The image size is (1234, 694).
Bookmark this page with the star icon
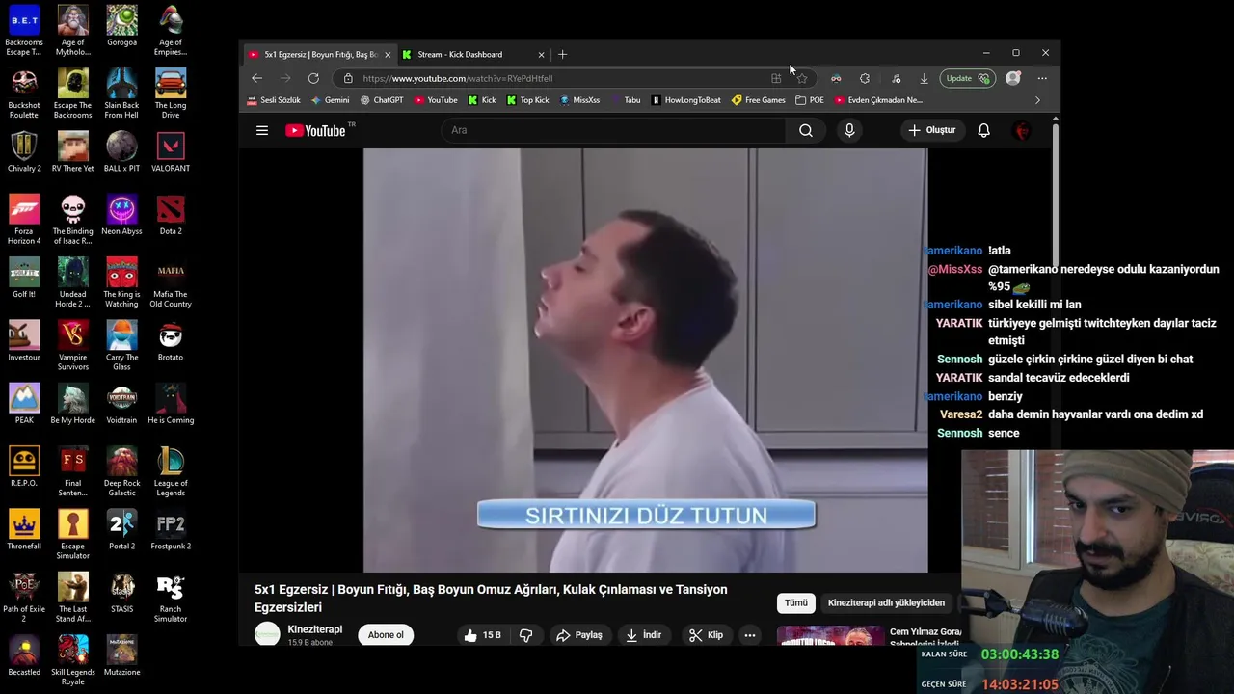tap(802, 78)
